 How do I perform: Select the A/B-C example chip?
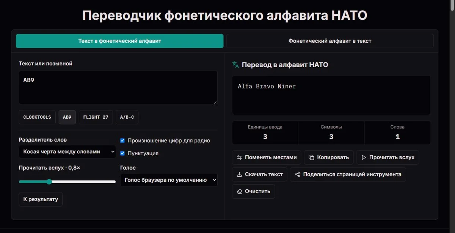pyautogui.click(x=127, y=117)
